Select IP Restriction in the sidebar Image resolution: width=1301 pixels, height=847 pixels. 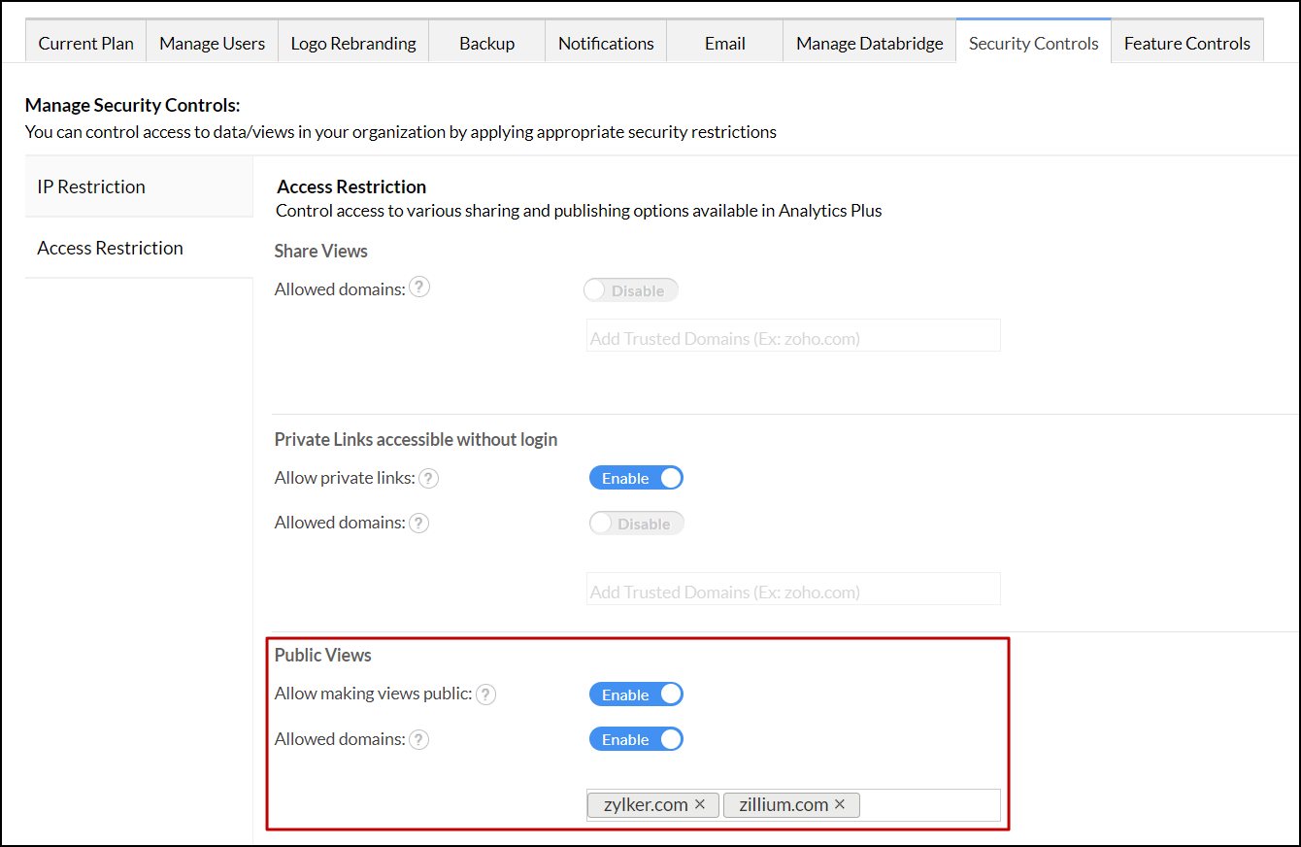pos(91,186)
